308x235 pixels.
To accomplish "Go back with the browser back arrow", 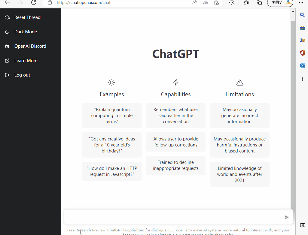I will coord(7,2).
